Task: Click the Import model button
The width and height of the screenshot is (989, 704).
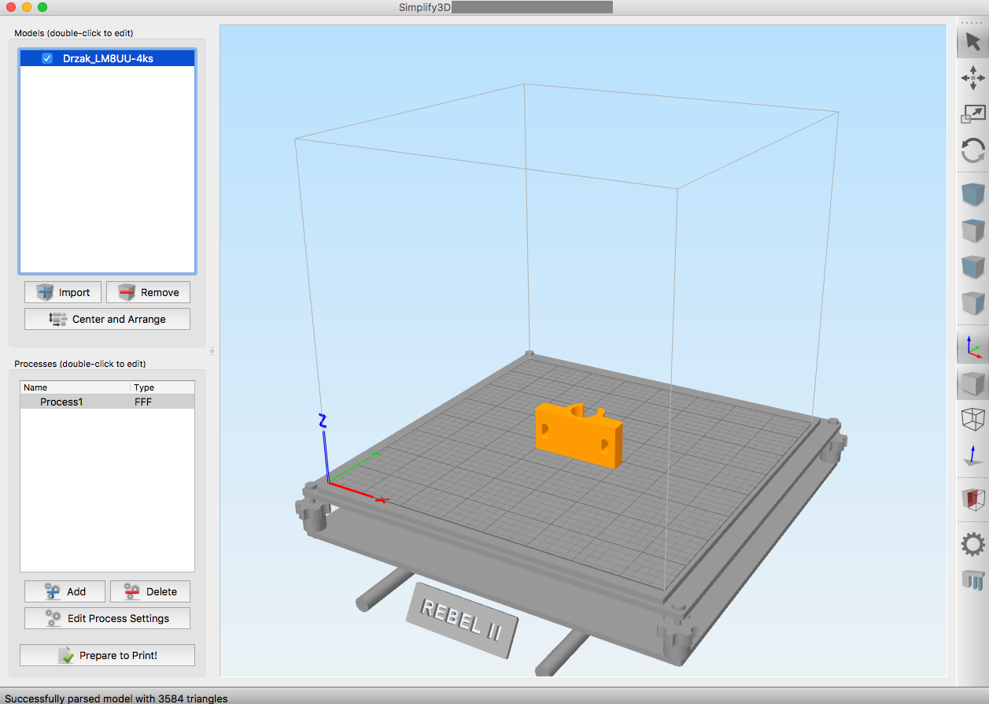Action: tap(63, 292)
